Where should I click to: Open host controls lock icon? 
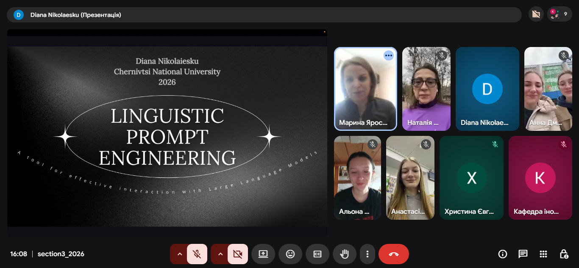pyautogui.click(x=564, y=254)
